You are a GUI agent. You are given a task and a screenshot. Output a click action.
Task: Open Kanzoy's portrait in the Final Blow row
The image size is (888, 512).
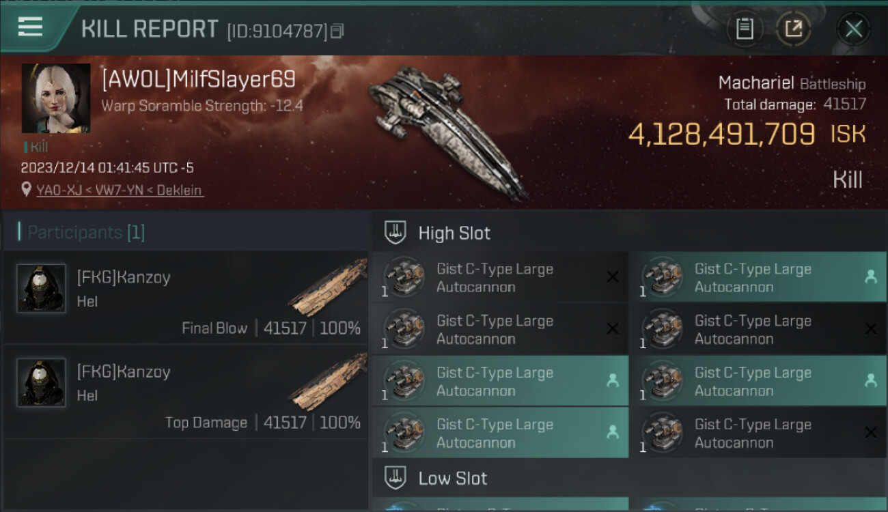coord(41,289)
